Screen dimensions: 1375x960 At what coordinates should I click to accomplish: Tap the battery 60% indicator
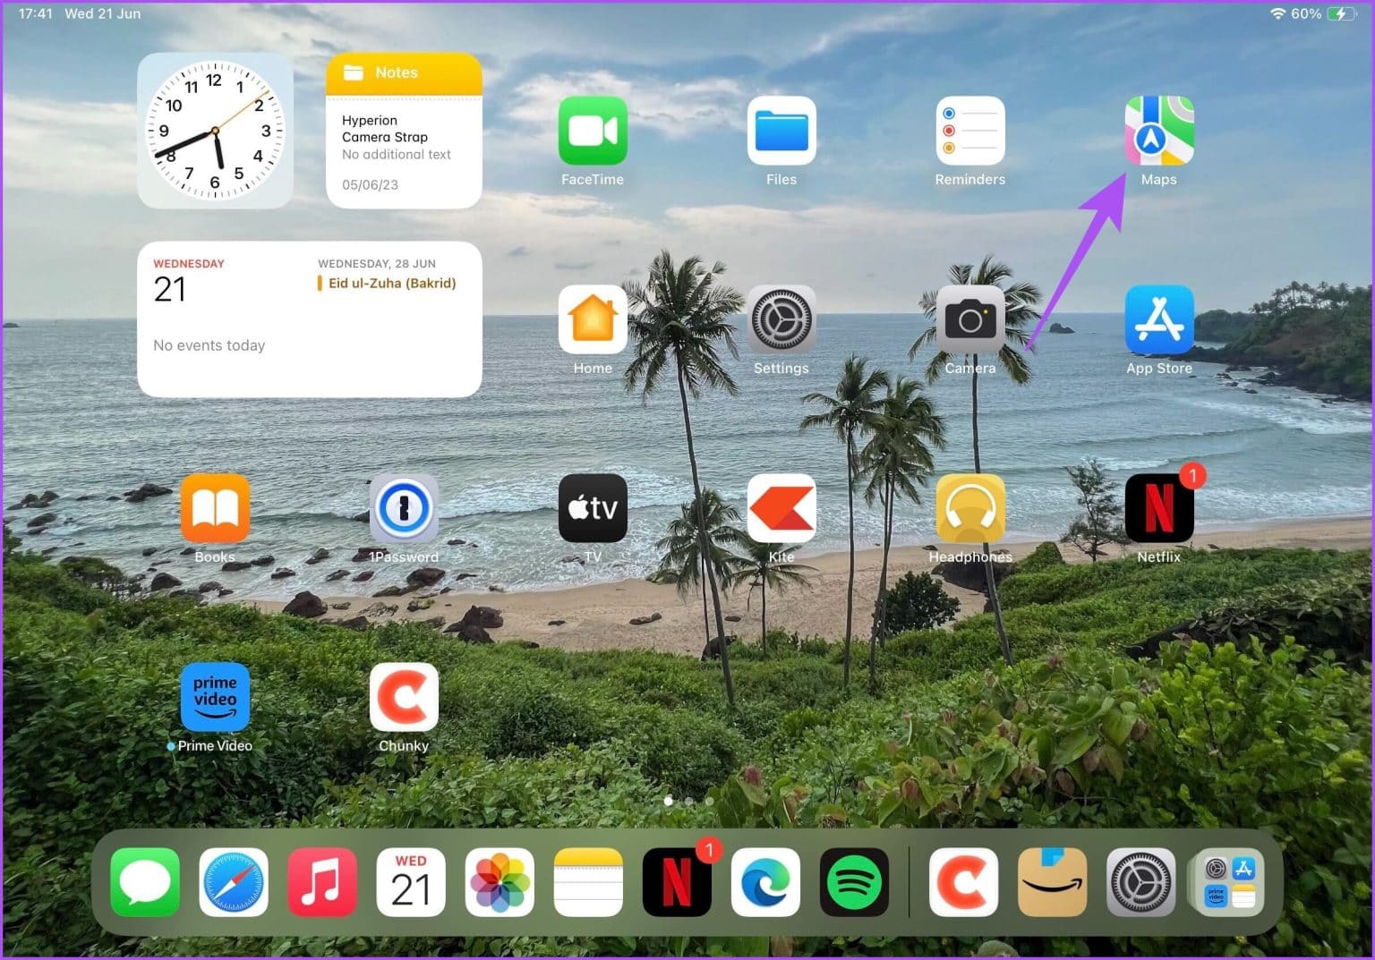coord(1324,13)
